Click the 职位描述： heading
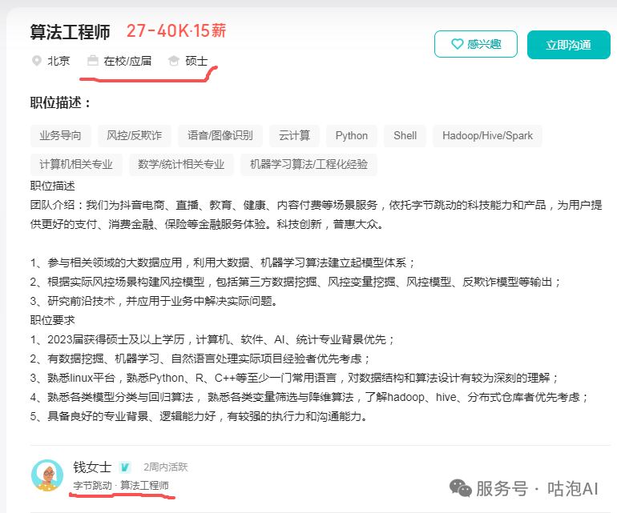Image resolution: width=617 pixels, height=513 pixels. pos(61,103)
